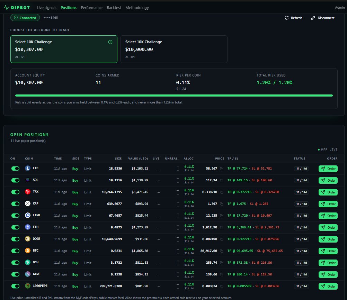
Task: Copy the DOGE price 0.087498
Action: click(222, 239)
